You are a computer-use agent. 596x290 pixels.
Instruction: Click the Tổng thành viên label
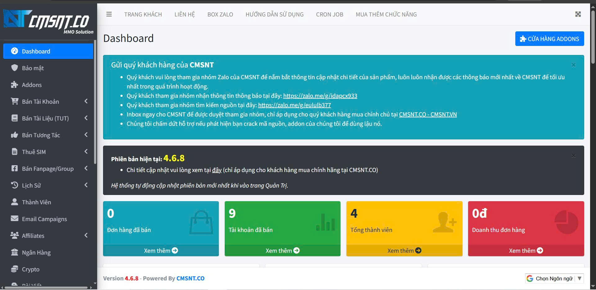pos(371,230)
